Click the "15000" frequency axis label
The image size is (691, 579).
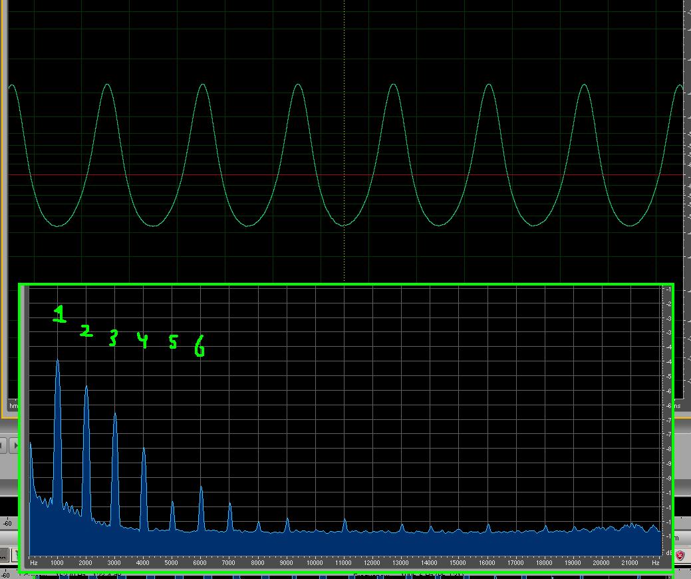[458, 562]
